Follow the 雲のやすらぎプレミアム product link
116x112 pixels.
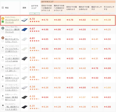click(12, 40)
